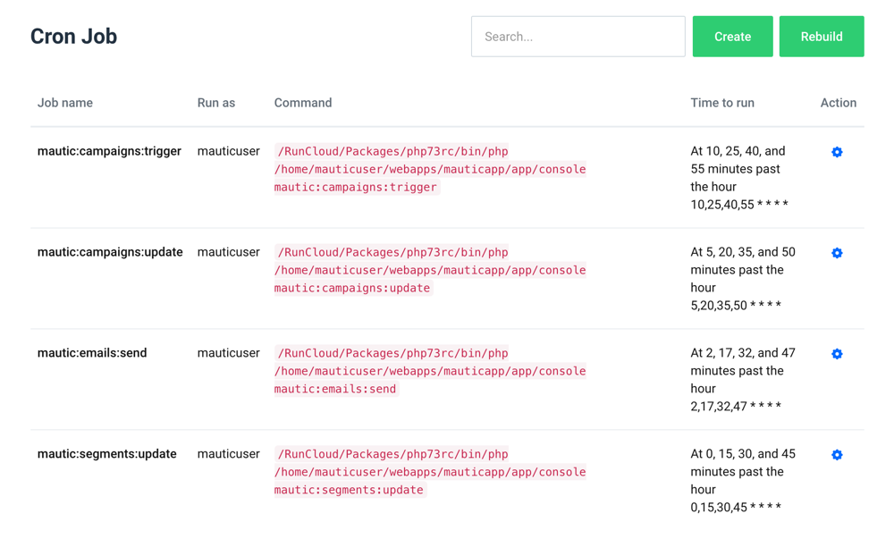Click the green Create button
This screenshot has height=539, width=894.
(733, 37)
